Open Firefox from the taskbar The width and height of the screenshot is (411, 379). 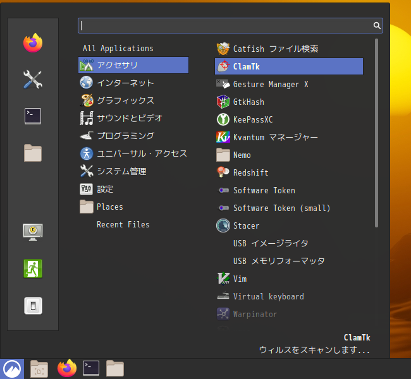tap(67, 368)
